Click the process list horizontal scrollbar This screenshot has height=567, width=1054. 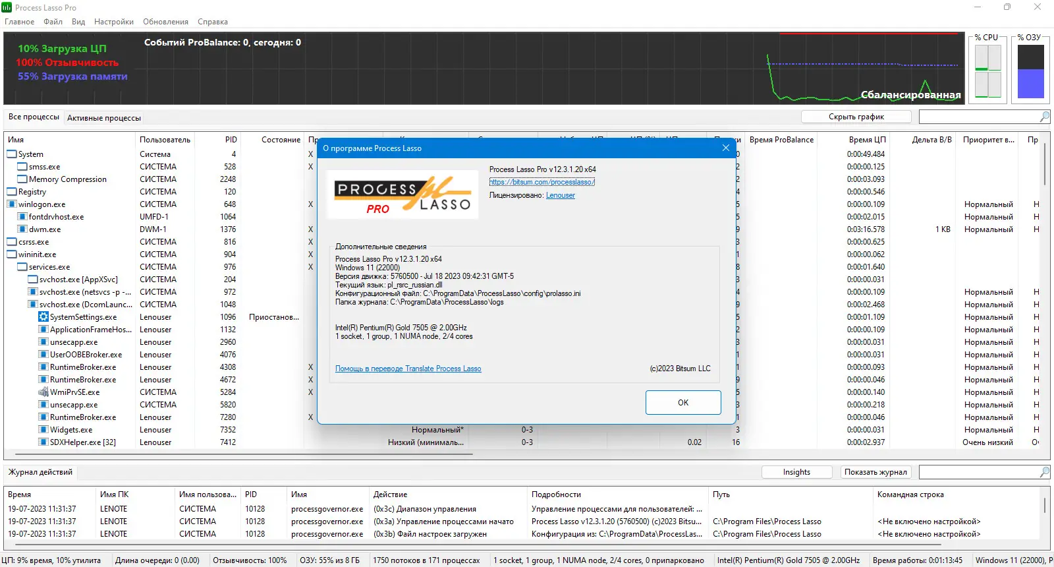click(244, 454)
